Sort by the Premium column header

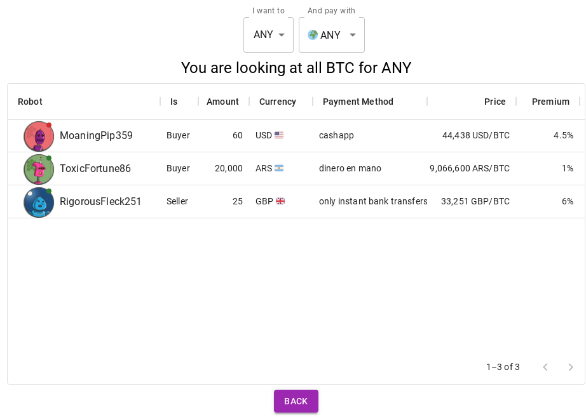tap(550, 102)
